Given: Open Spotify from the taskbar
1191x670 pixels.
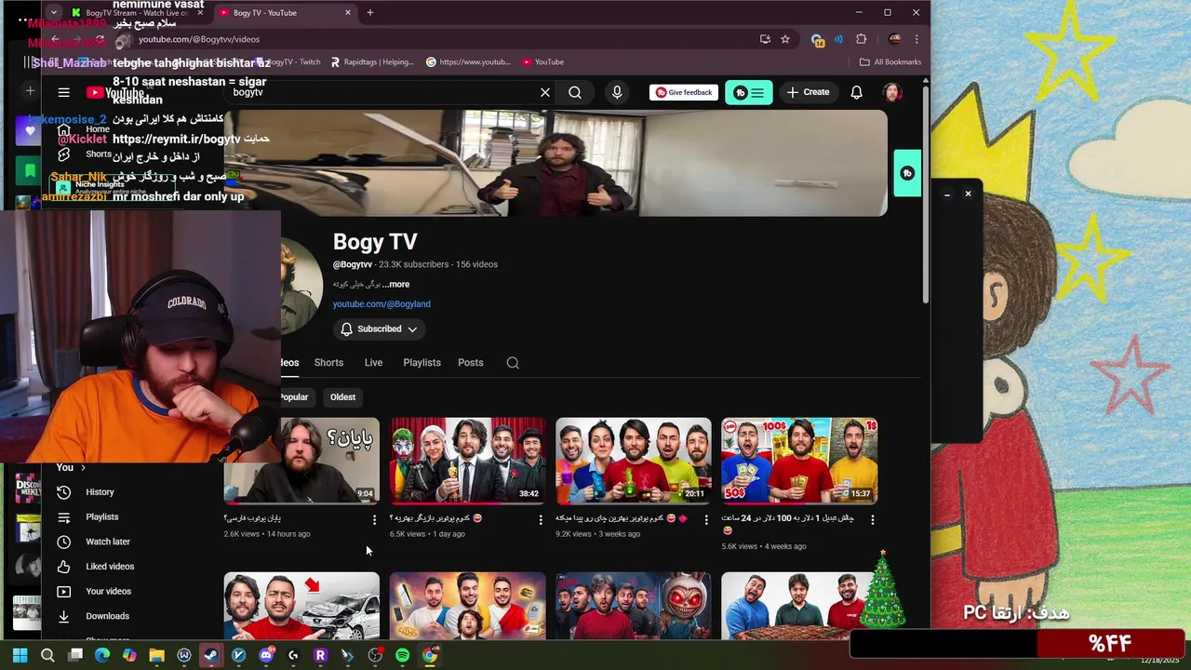Looking at the screenshot, I should point(402,655).
